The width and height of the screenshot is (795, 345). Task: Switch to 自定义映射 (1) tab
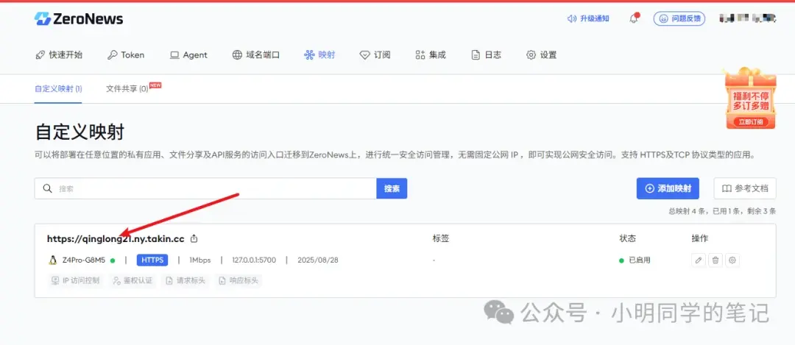click(58, 89)
